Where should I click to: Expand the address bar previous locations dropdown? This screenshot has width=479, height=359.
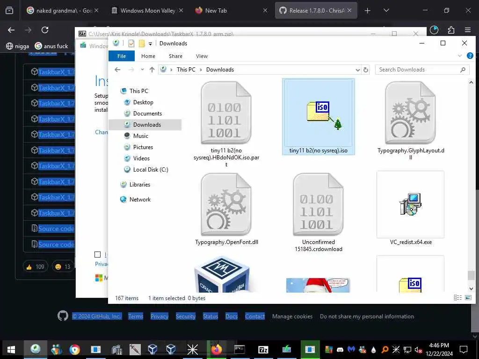pos(358,70)
